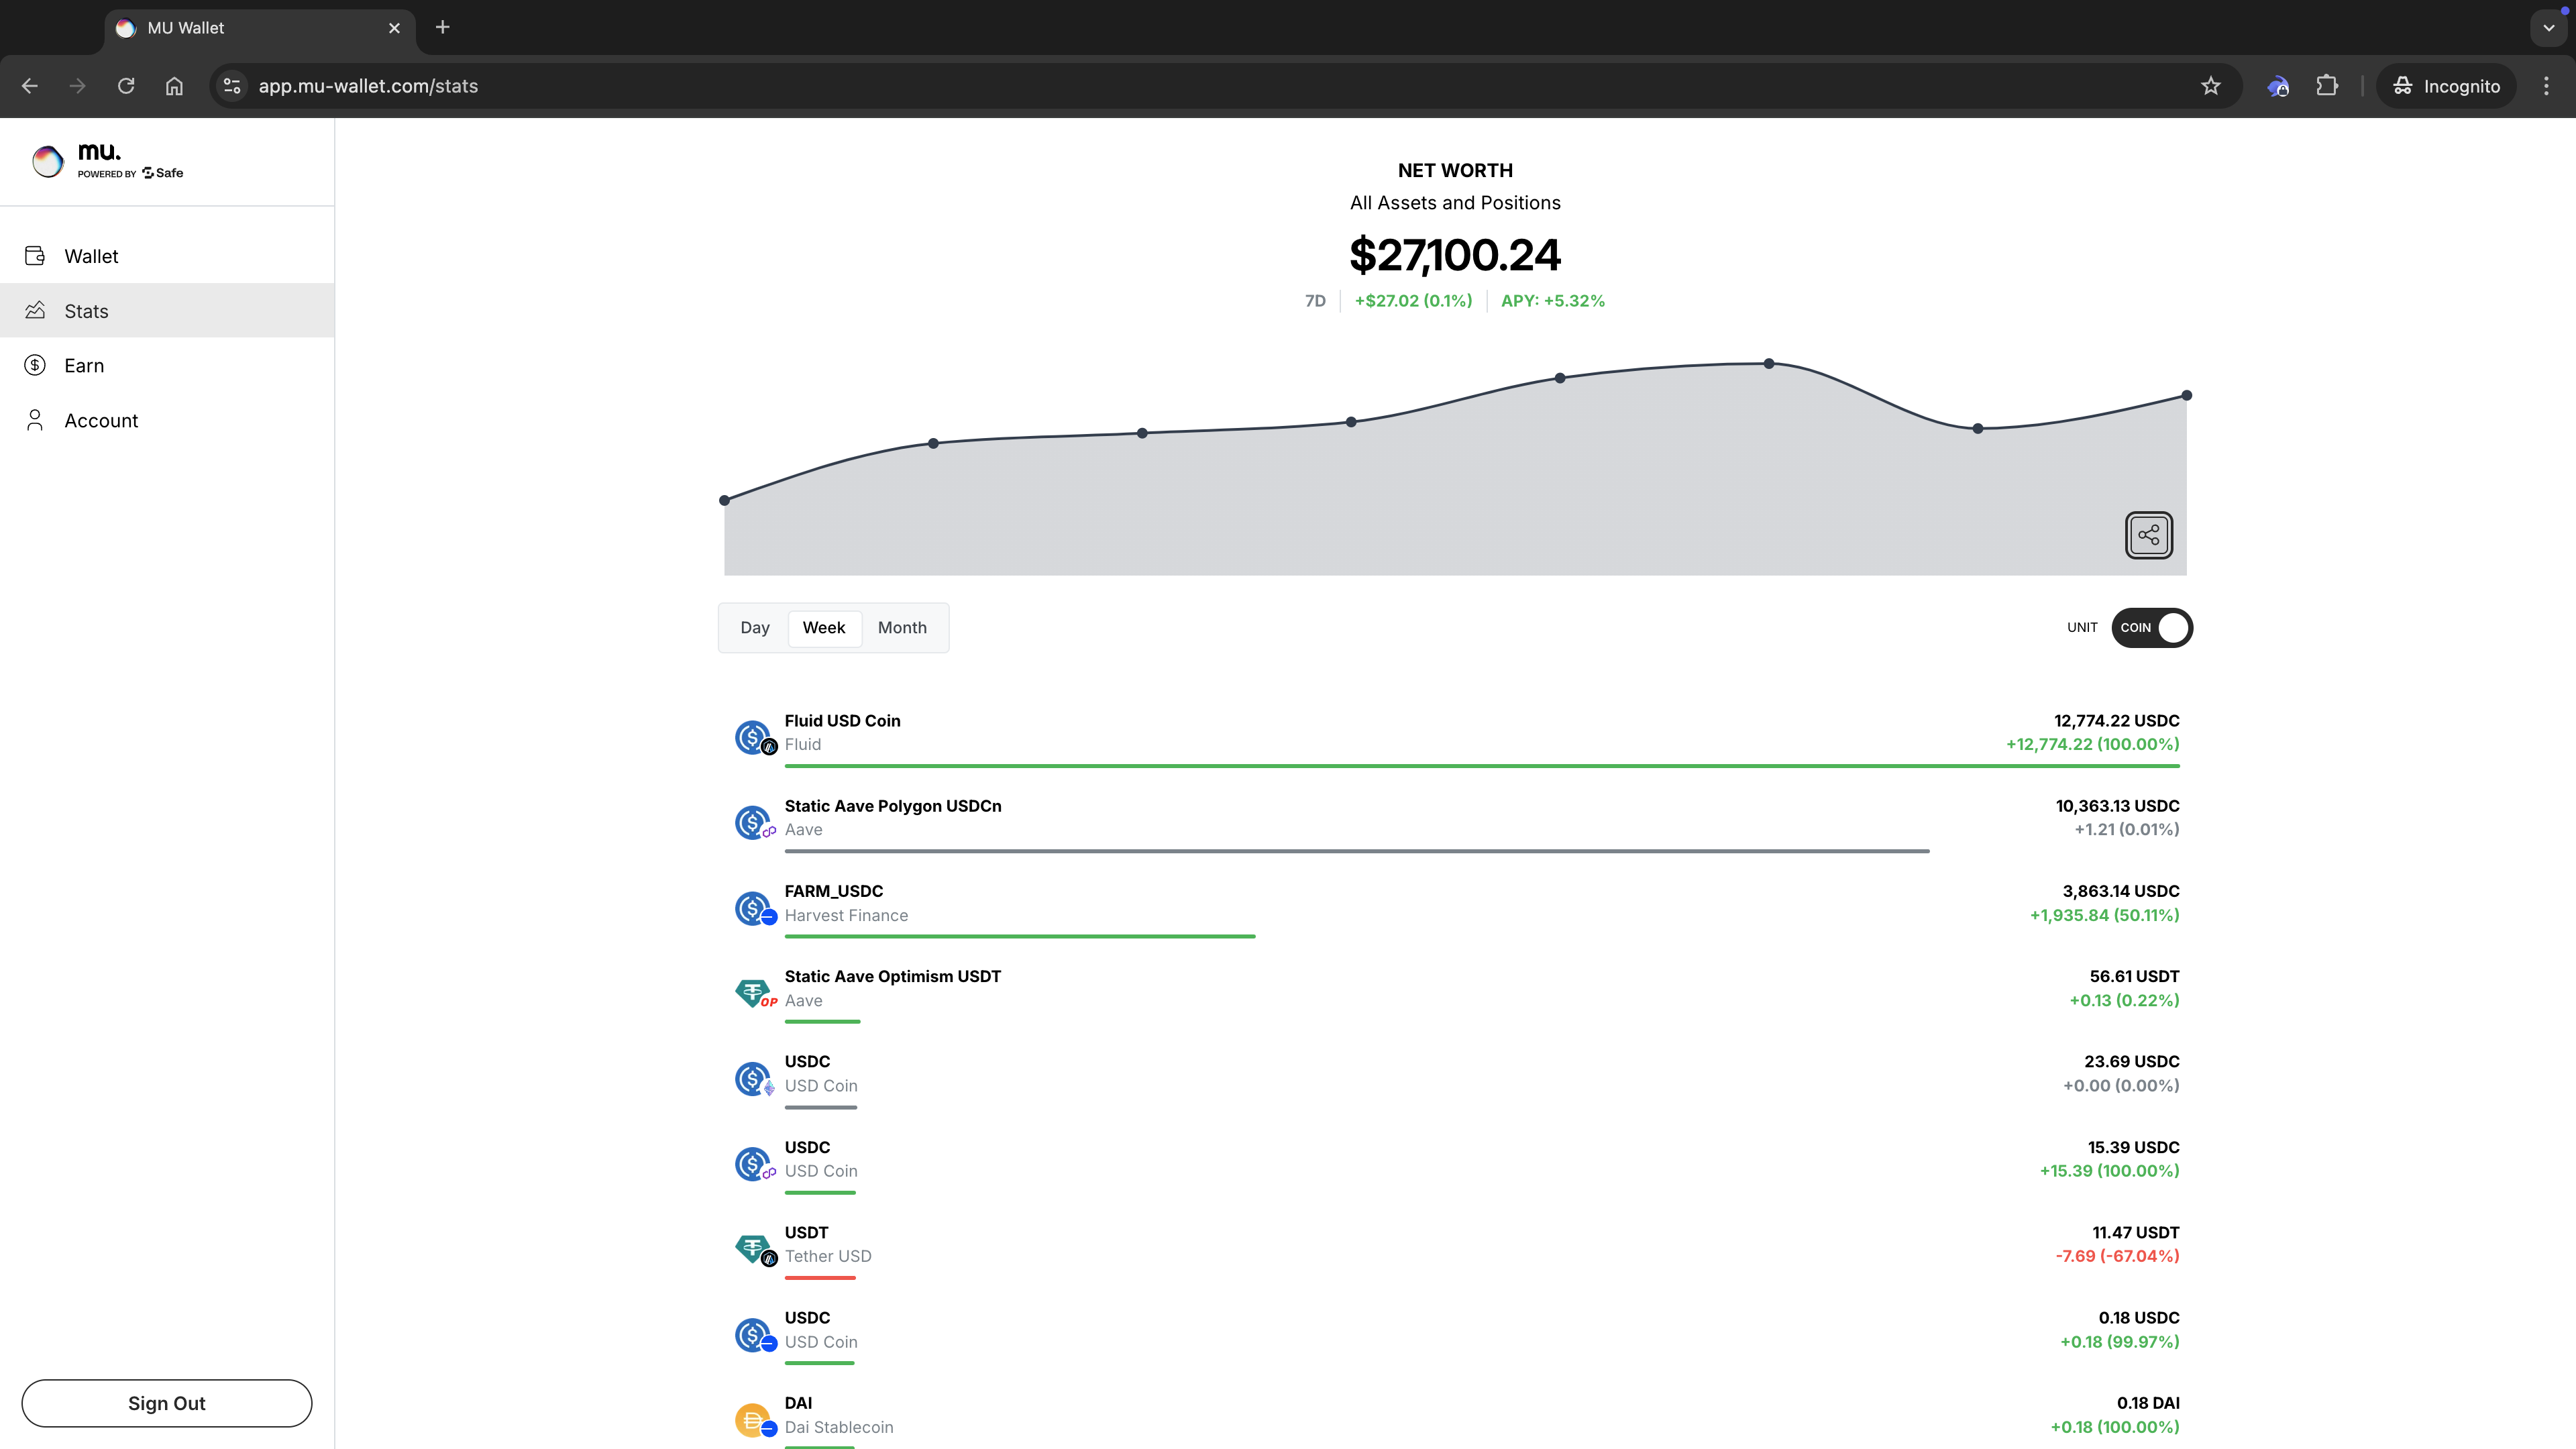Close the MU Wallet tab
The height and width of the screenshot is (1449, 2576).
point(394,28)
